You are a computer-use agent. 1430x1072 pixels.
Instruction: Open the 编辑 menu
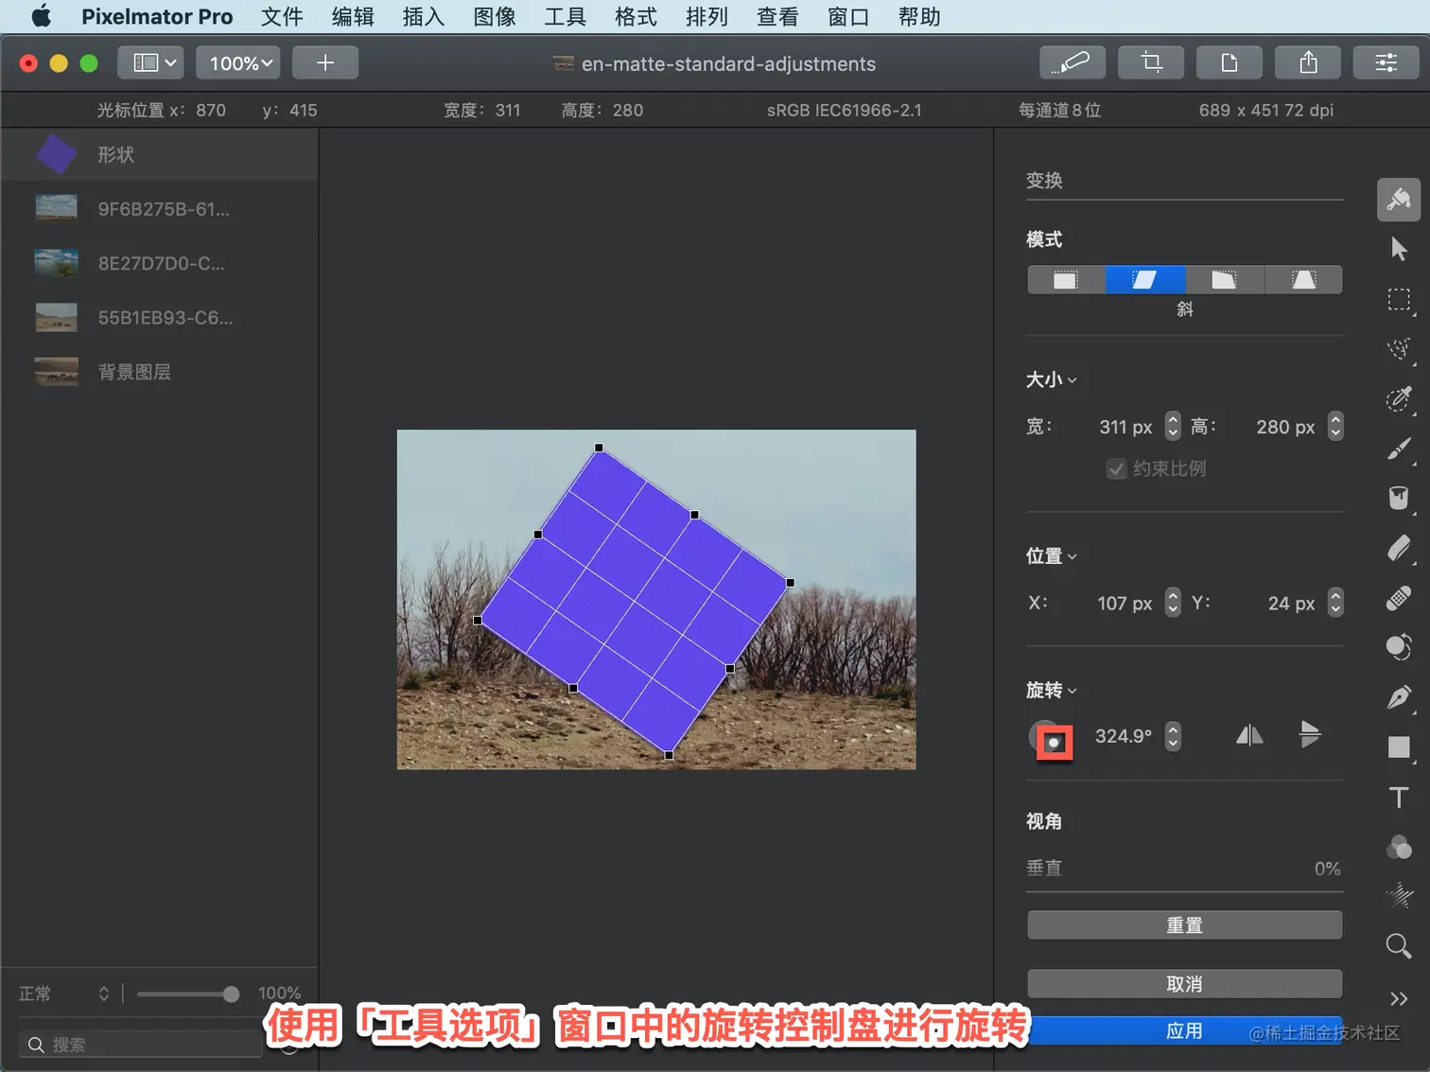353,17
